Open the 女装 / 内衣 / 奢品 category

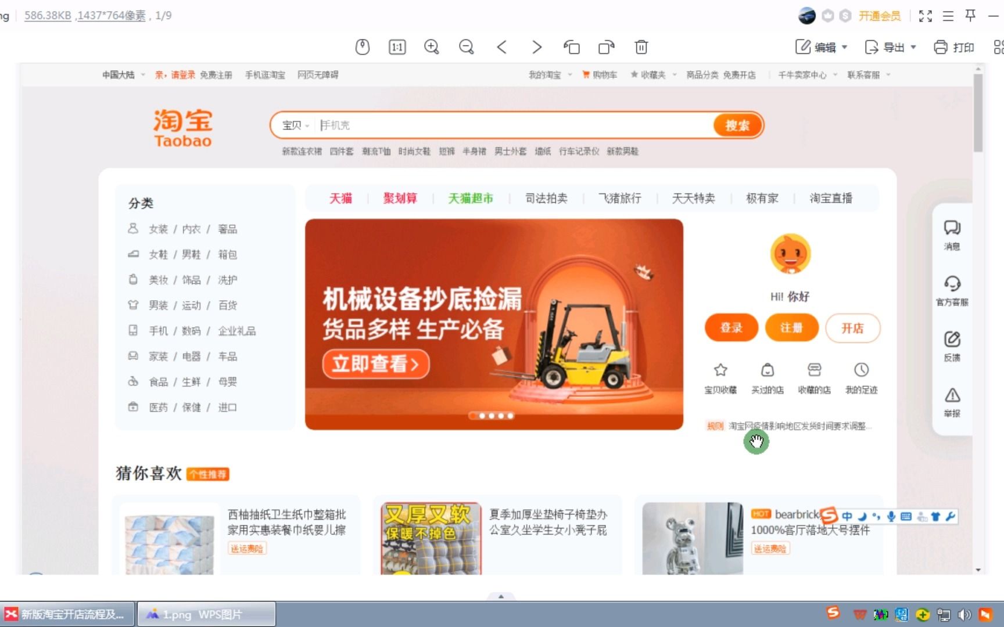pos(192,229)
